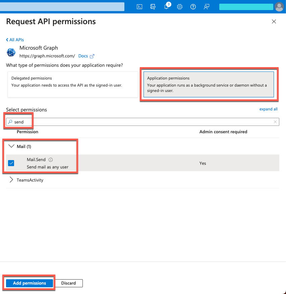
Task: Uncheck the Mail.Send permission checkbox
Action: tap(11, 163)
